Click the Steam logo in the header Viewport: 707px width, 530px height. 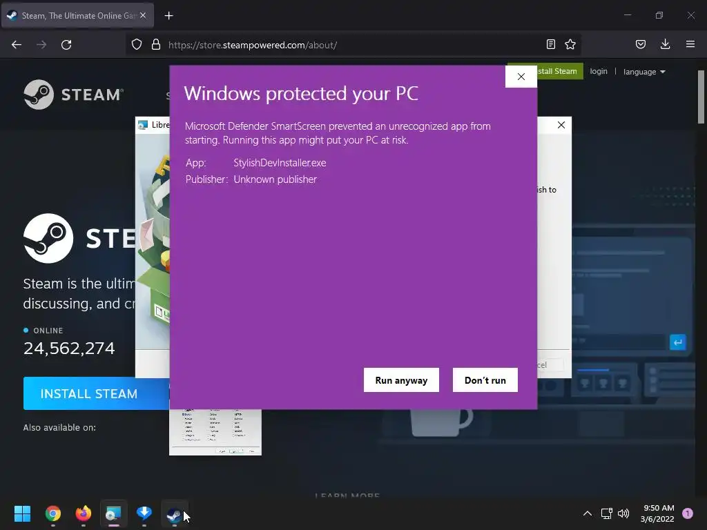(x=73, y=95)
